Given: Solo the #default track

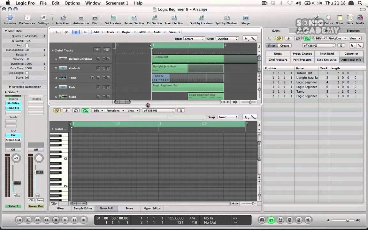Looking at the screenshot, I should (108, 68).
